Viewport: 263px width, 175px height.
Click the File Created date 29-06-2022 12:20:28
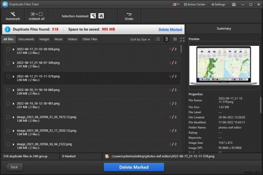232,118
